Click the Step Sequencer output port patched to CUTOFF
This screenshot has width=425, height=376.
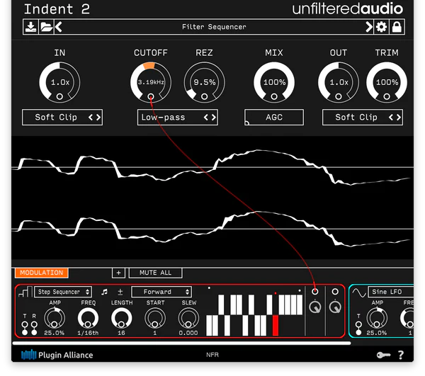click(314, 292)
